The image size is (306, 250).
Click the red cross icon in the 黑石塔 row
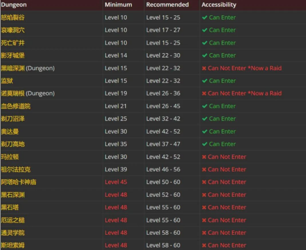pos(204,208)
